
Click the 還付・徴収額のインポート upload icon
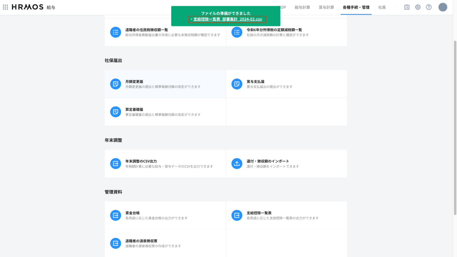(x=237, y=164)
